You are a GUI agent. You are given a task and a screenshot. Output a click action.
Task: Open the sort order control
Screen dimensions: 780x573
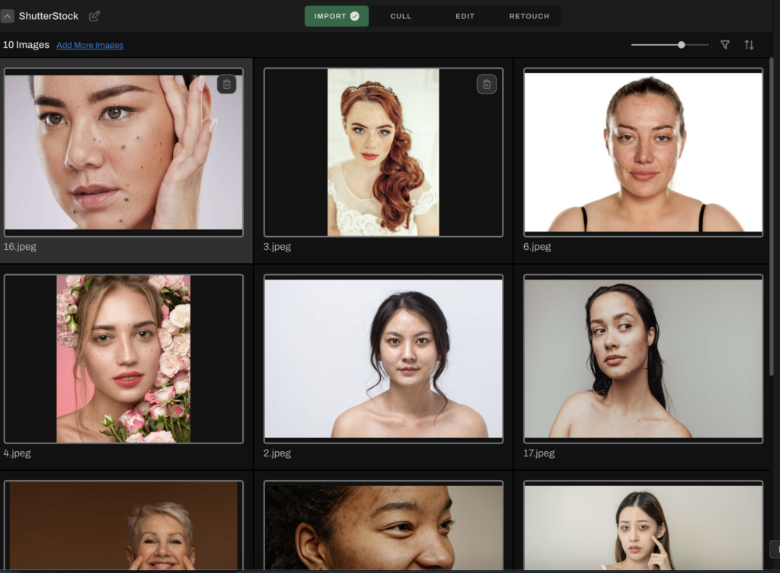click(749, 45)
